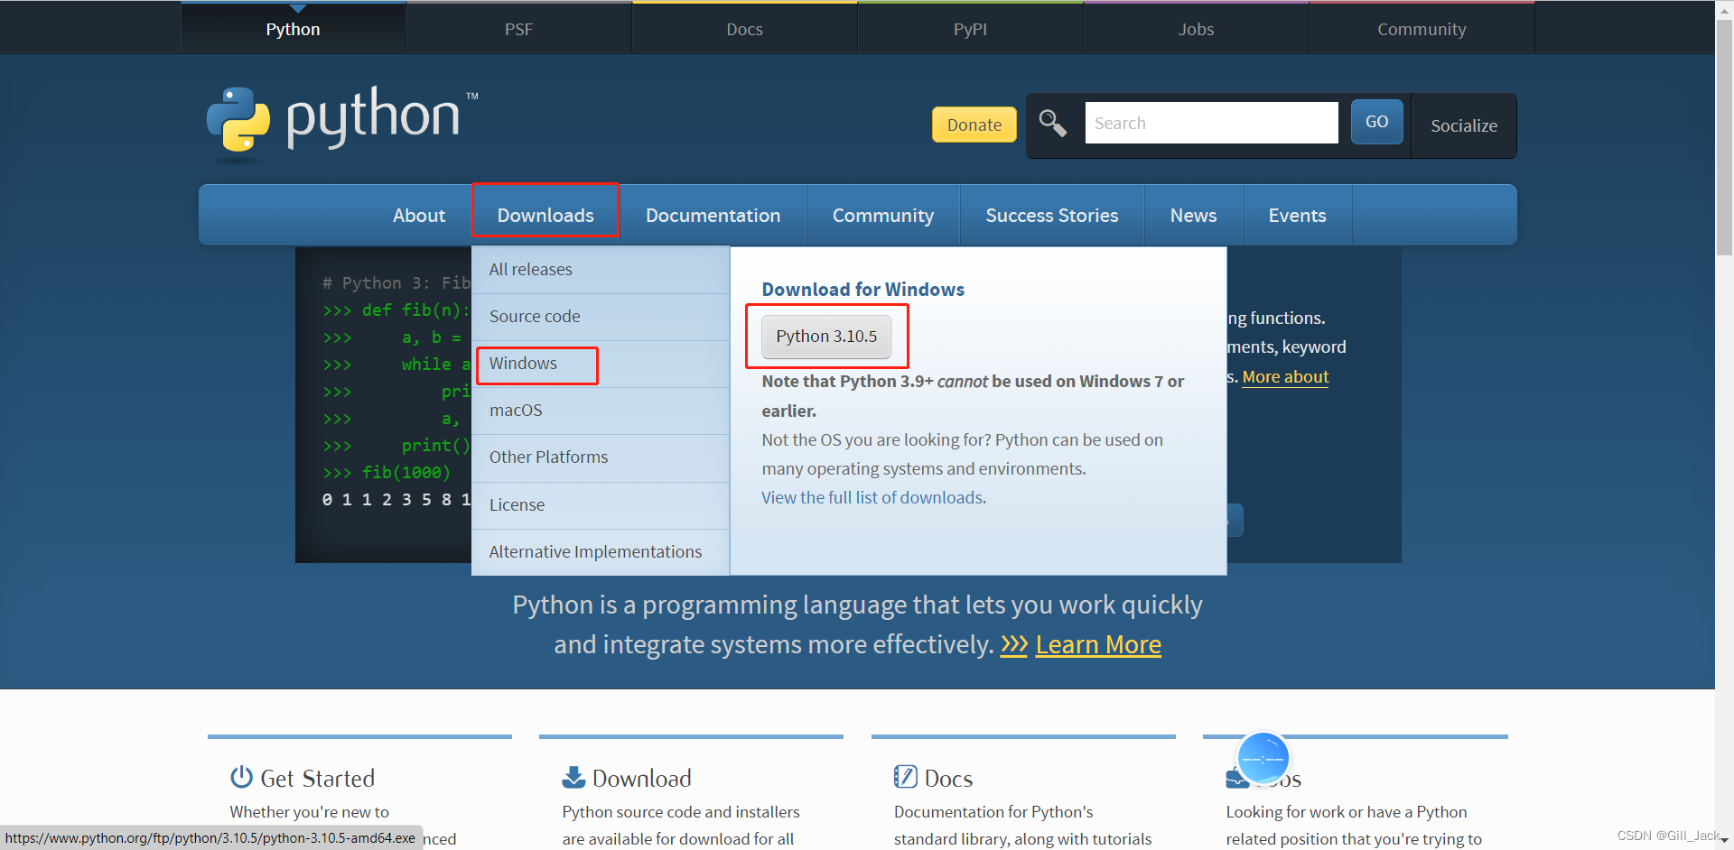The image size is (1734, 850).
Task: Open the News navigation menu
Action: point(1194,215)
